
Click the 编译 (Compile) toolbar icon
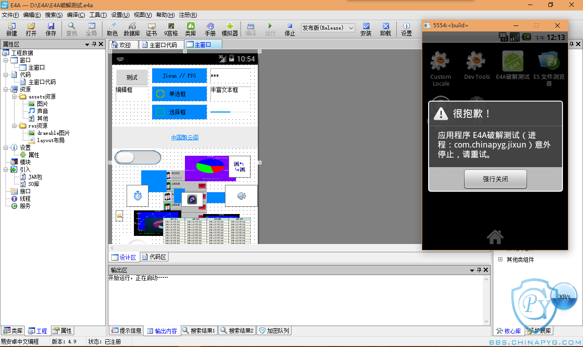[251, 29]
